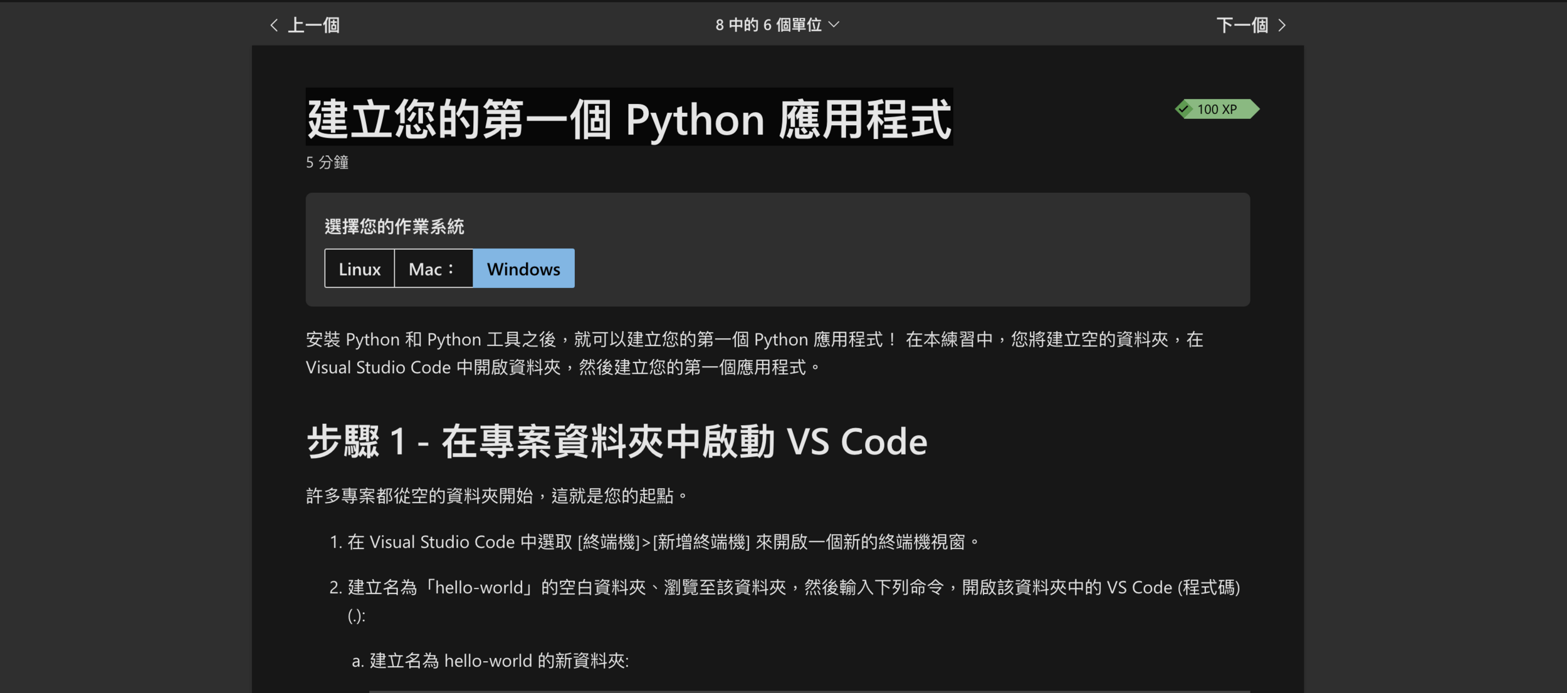Switch to the Mac operating system option

tap(432, 269)
